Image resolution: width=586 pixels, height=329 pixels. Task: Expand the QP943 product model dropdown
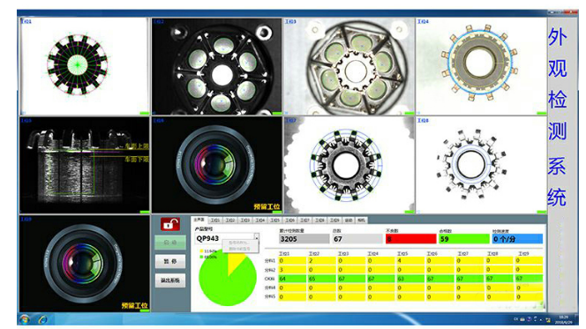point(256,237)
